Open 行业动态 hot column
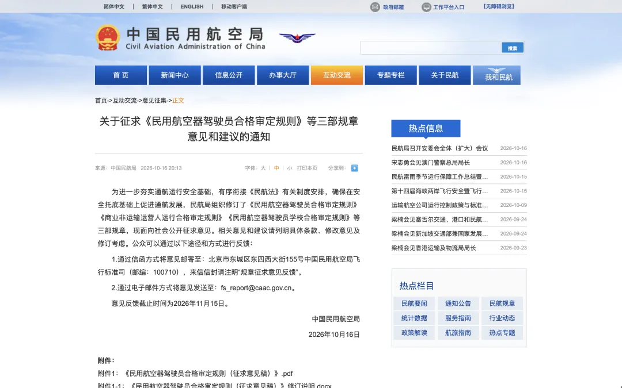622x388 pixels. click(502, 318)
